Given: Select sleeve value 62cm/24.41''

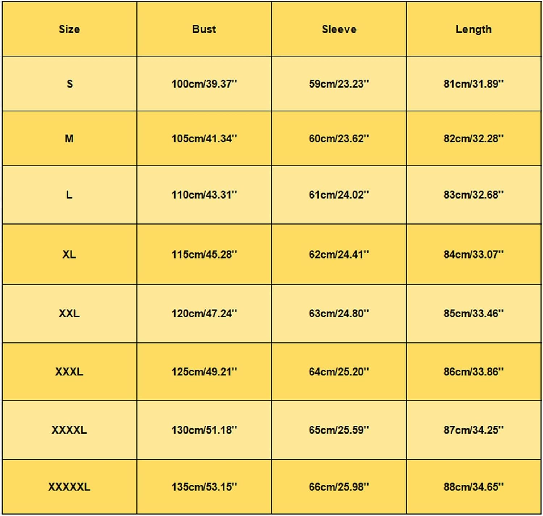Looking at the screenshot, I should click(339, 255).
